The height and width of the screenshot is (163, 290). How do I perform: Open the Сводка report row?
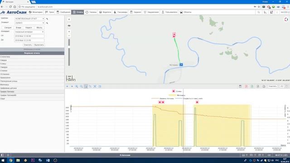coord(32,60)
